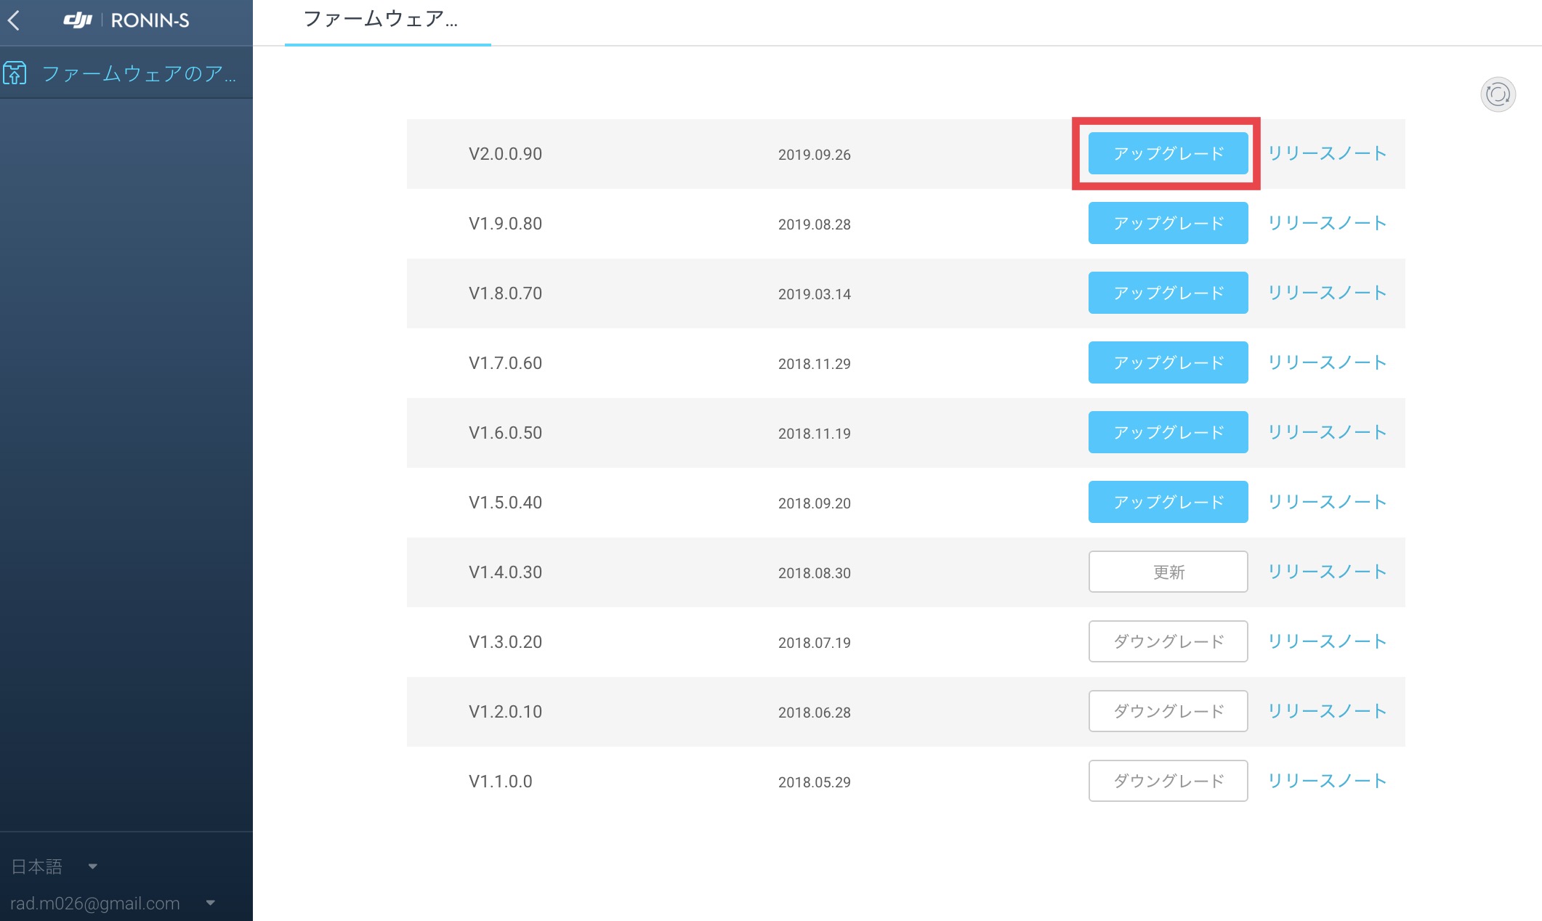Open release notes link for V1.5.0.40
The width and height of the screenshot is (1542, 921).
(x=1327, y=502)
